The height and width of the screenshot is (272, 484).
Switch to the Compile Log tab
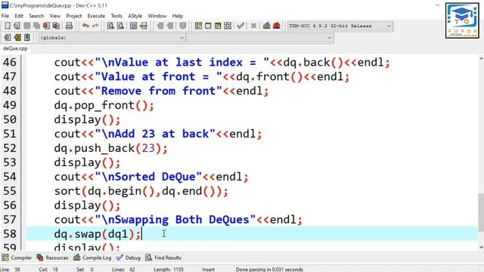point(92,258)
